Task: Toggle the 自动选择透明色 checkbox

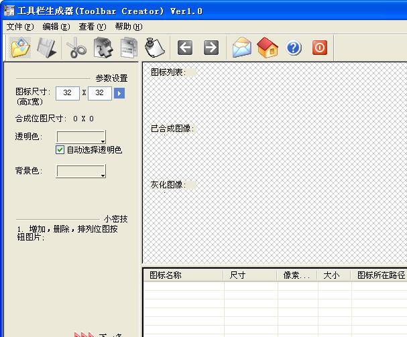Action: [60, 150]
